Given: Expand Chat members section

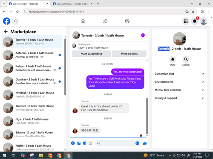Looking at the screenshot, I should pyautogui.click(x=179, y=82).
